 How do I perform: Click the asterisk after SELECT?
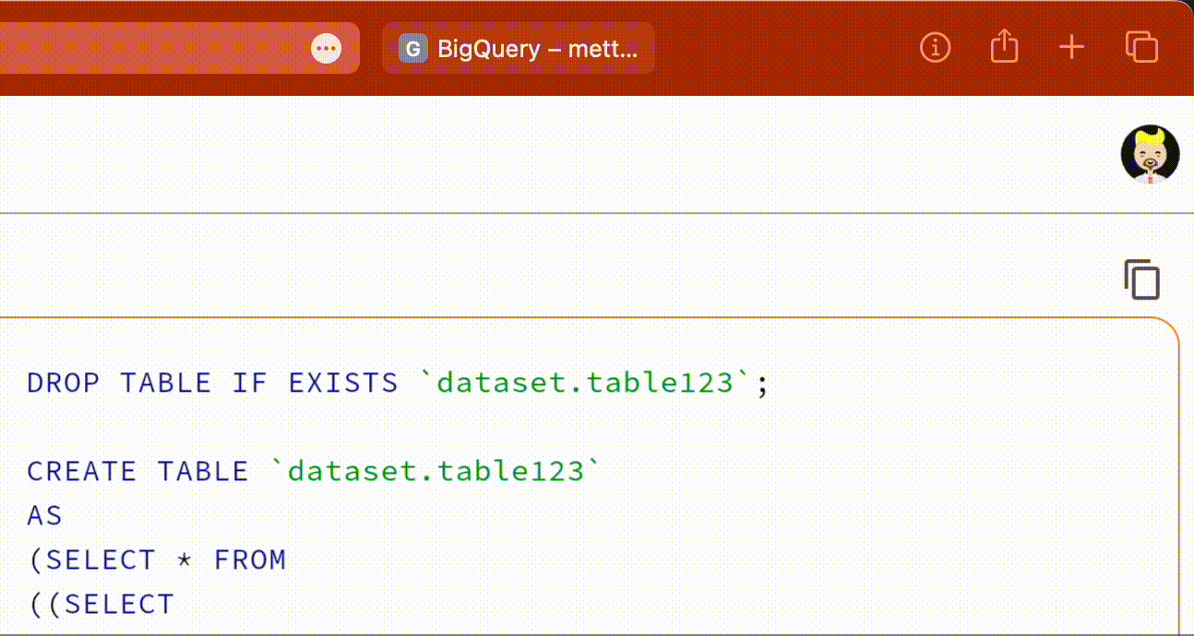[x=185, y=559]
